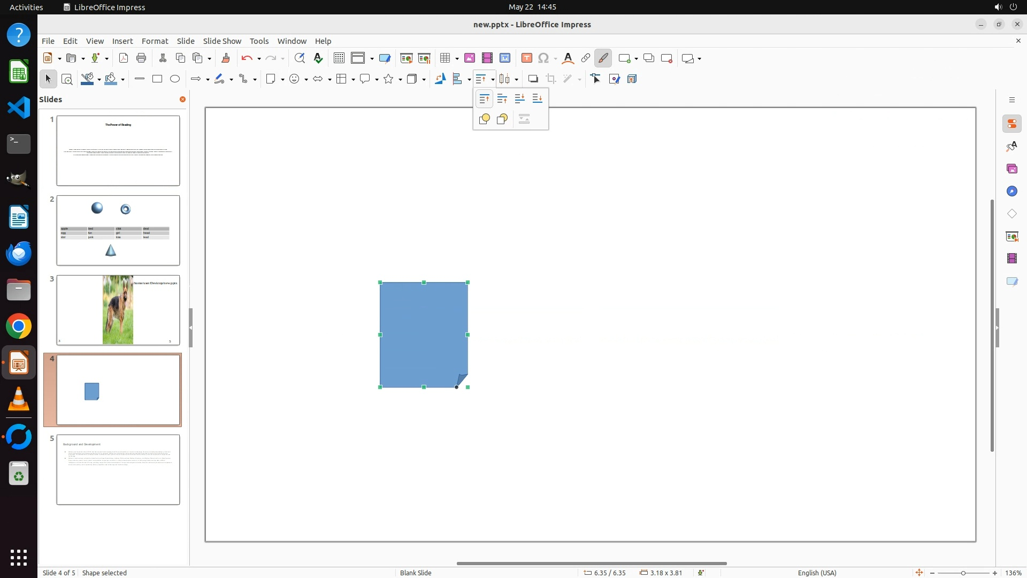This screenshot has width=1027, height=578.
Task: Click the Insert Text Box icon
Action: pos(526,58)
